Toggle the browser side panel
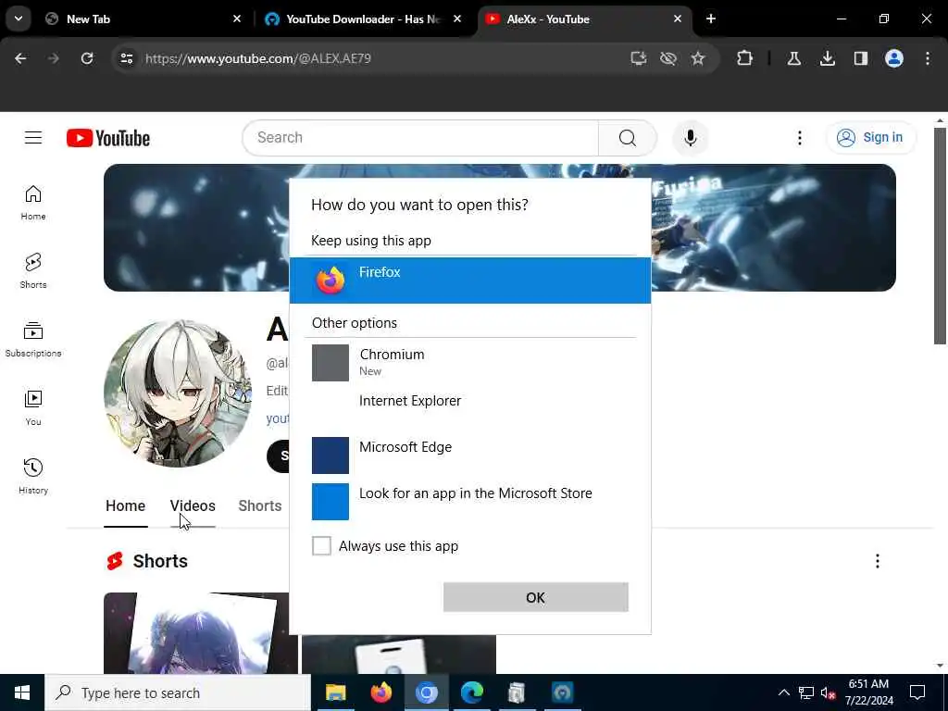Screen dimensions: 948x711 coord(861,58)
